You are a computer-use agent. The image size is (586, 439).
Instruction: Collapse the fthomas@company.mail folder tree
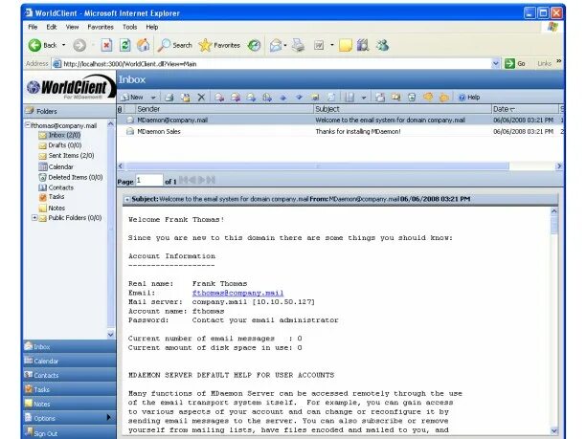click(x=27, y=125)
